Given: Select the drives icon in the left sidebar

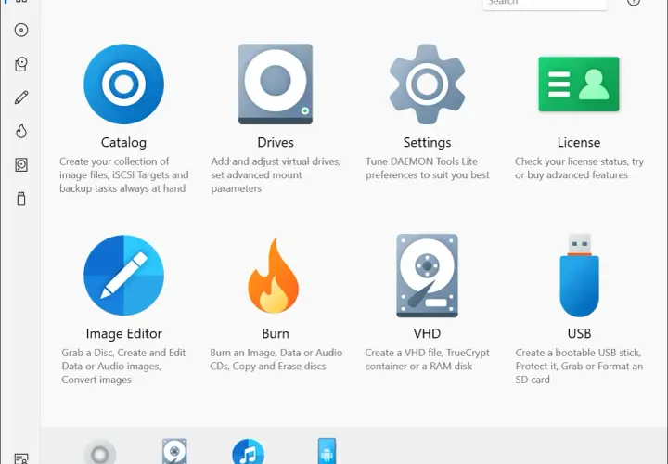Looking at the screenshot, I should click(21, 64).
